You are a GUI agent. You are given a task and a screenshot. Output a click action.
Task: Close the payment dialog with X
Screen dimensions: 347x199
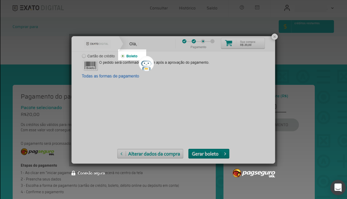click(x=274, y=37)
